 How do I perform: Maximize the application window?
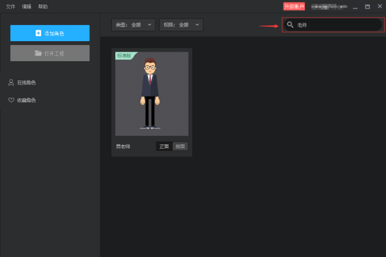coord(367,6)
